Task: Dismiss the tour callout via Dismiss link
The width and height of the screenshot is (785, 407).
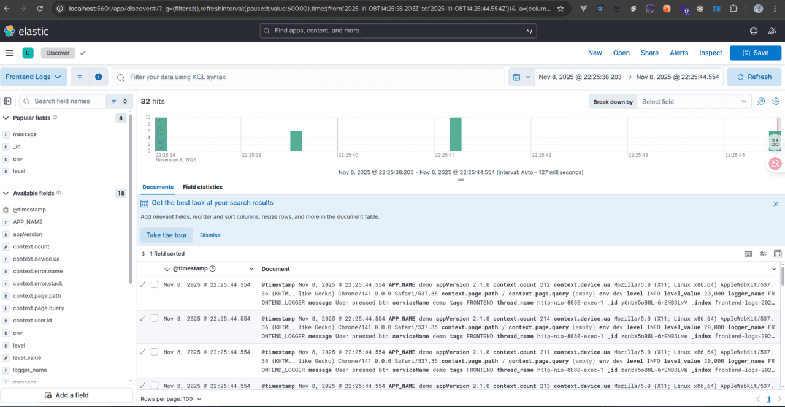Action: 210,235
